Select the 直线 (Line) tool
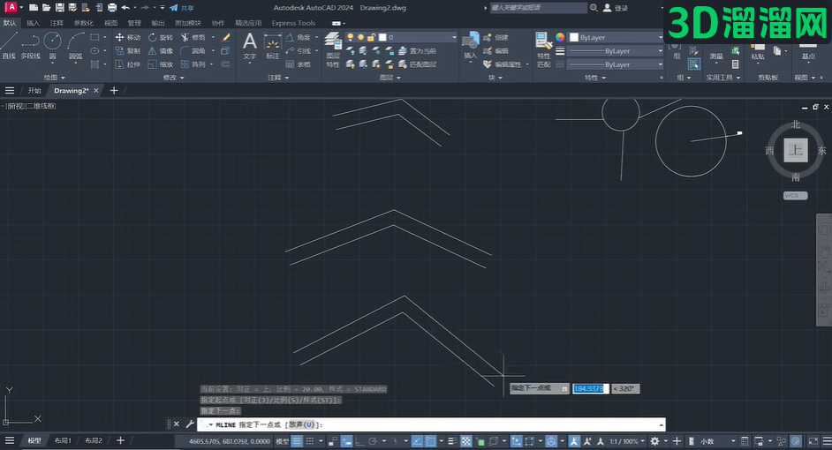 click(9, 44)
